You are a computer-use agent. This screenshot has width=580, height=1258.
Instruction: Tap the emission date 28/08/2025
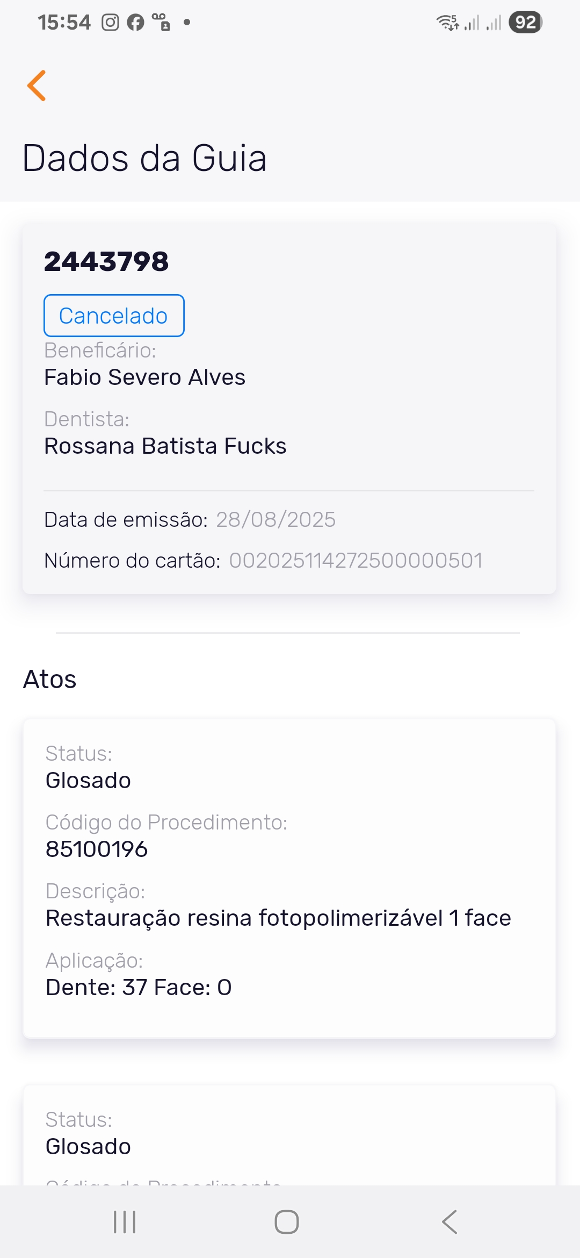pyautogui.click(x=275, y=520)
